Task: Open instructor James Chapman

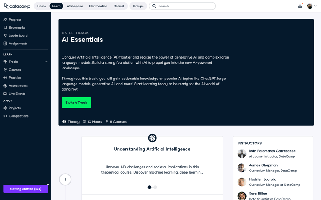Action: click(x=263, y=165)
